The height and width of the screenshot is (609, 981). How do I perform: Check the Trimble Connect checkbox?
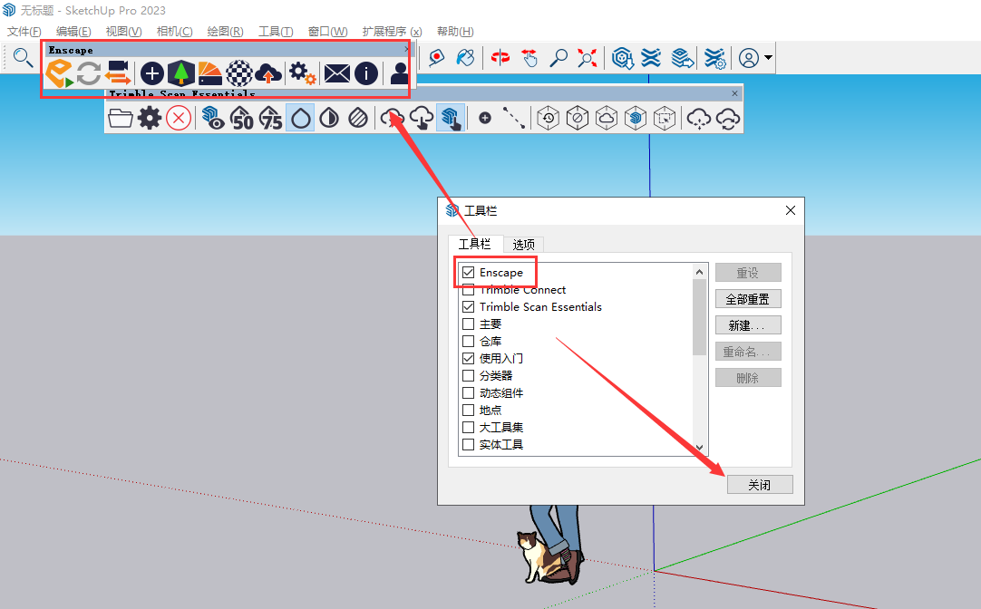[x=468, y=289]
